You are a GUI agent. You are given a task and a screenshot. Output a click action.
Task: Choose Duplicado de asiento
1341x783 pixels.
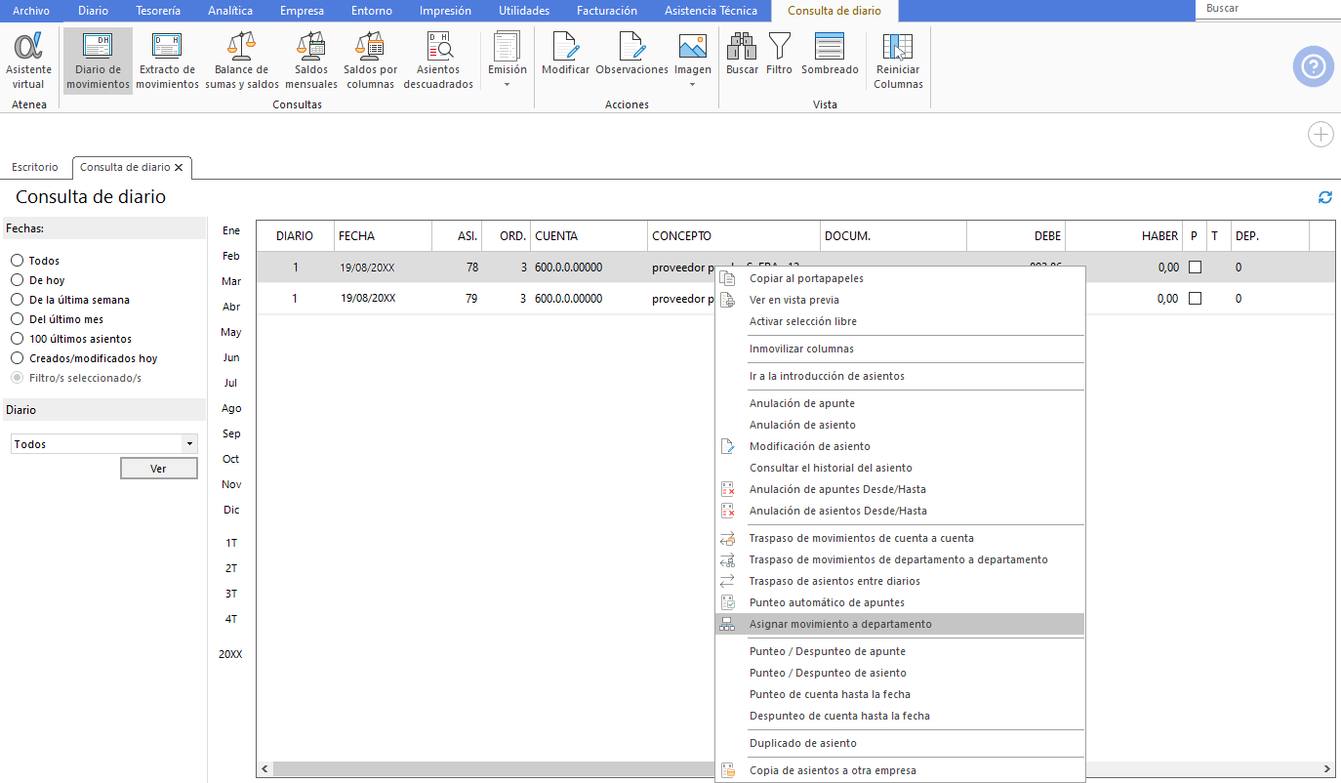[x=899, y=743]
